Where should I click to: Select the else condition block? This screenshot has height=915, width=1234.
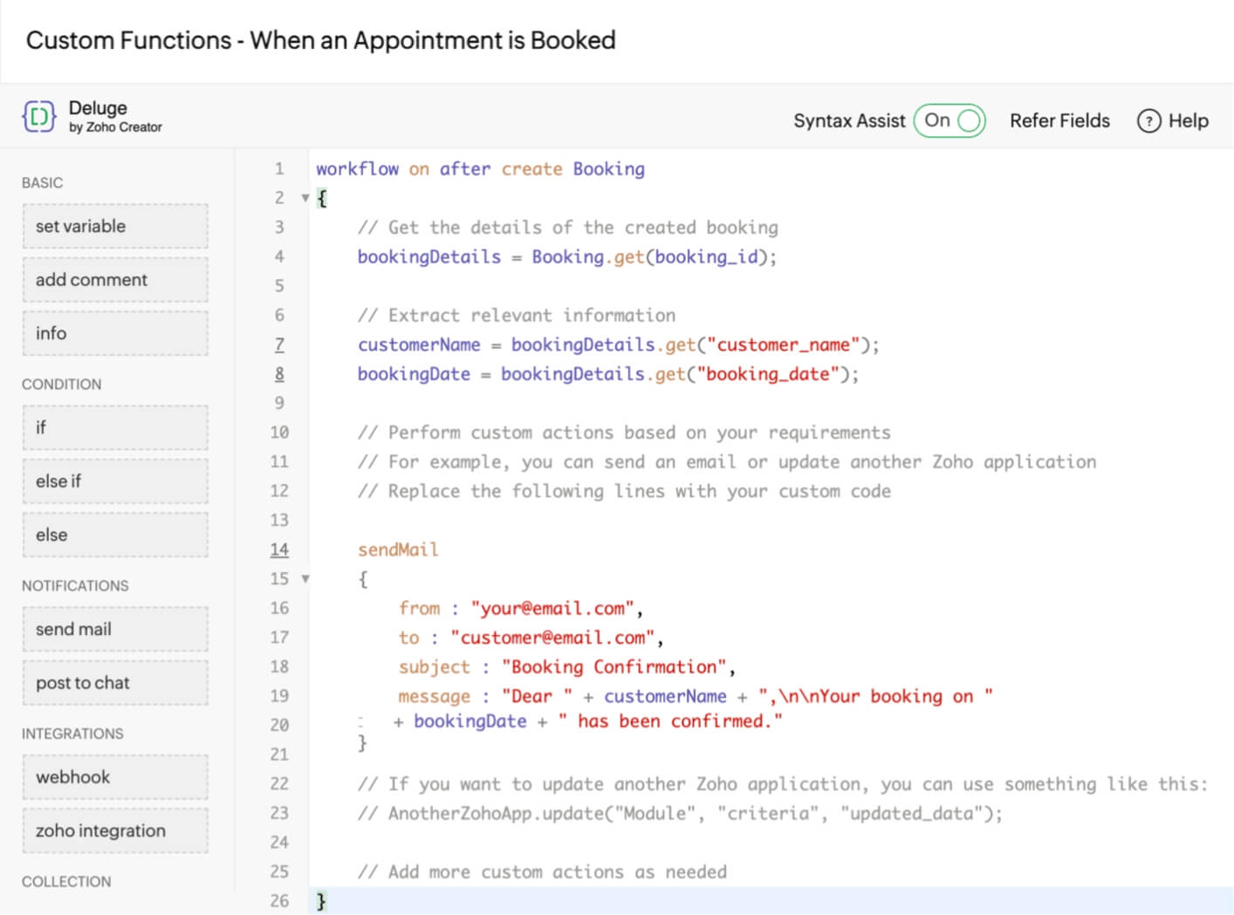115,535
